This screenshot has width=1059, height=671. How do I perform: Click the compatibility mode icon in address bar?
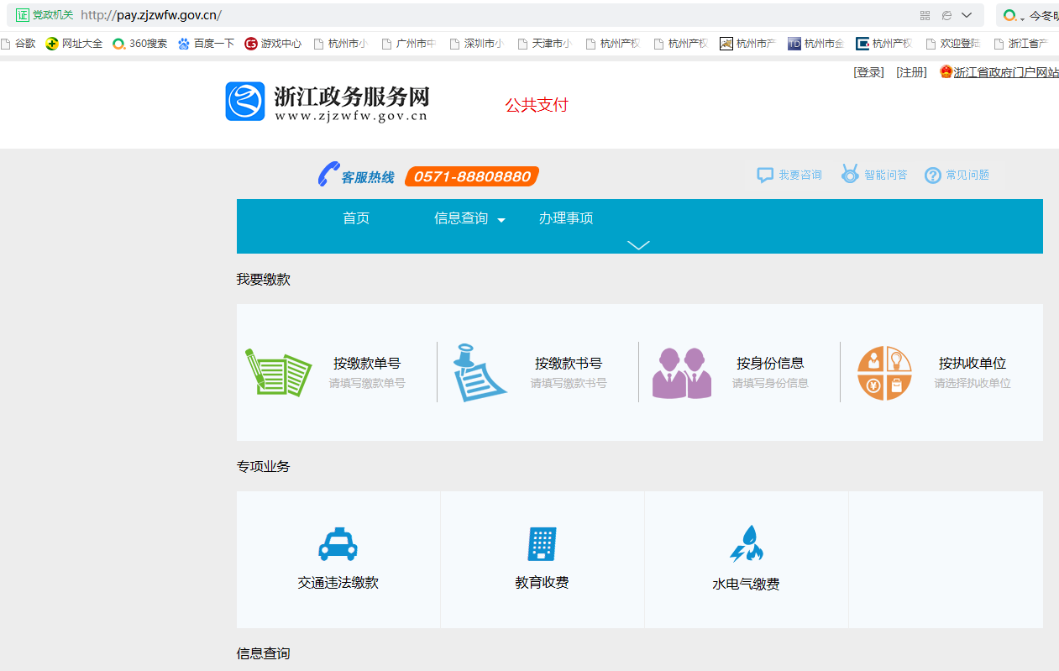[946, 15]
